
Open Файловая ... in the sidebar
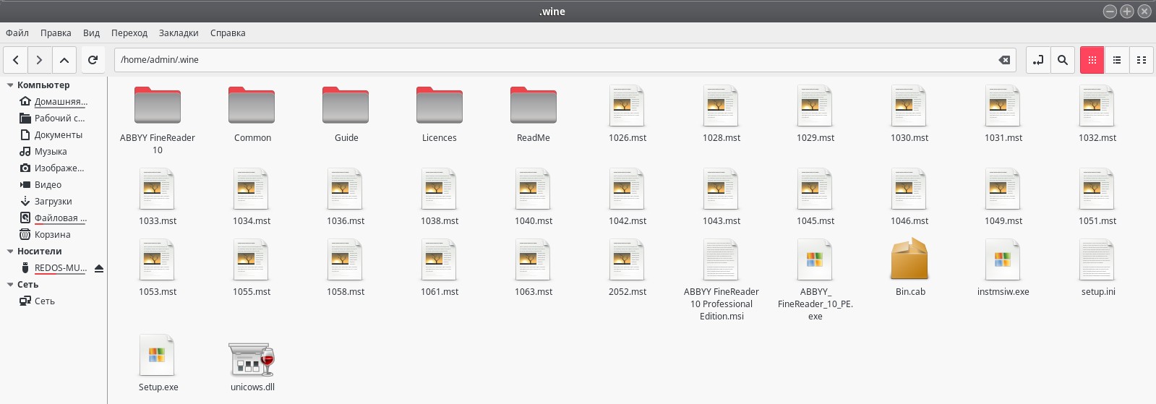click(53, 218)
